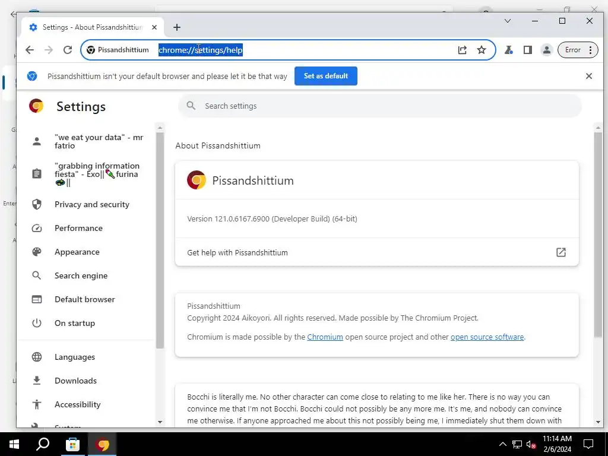Click the Languages globe icon
The height and width of the screenshot is (456, 608).
pyautogui.click(x=36, y=357)
